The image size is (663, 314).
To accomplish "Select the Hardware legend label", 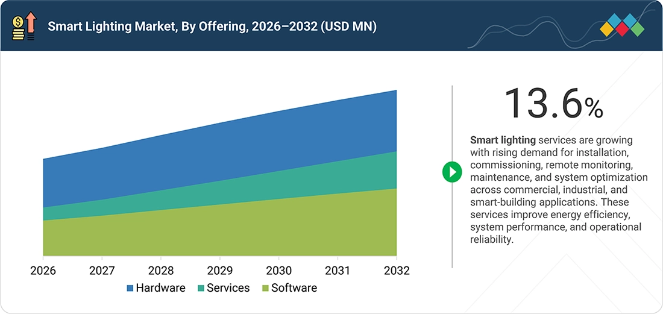I will (161, 288).
